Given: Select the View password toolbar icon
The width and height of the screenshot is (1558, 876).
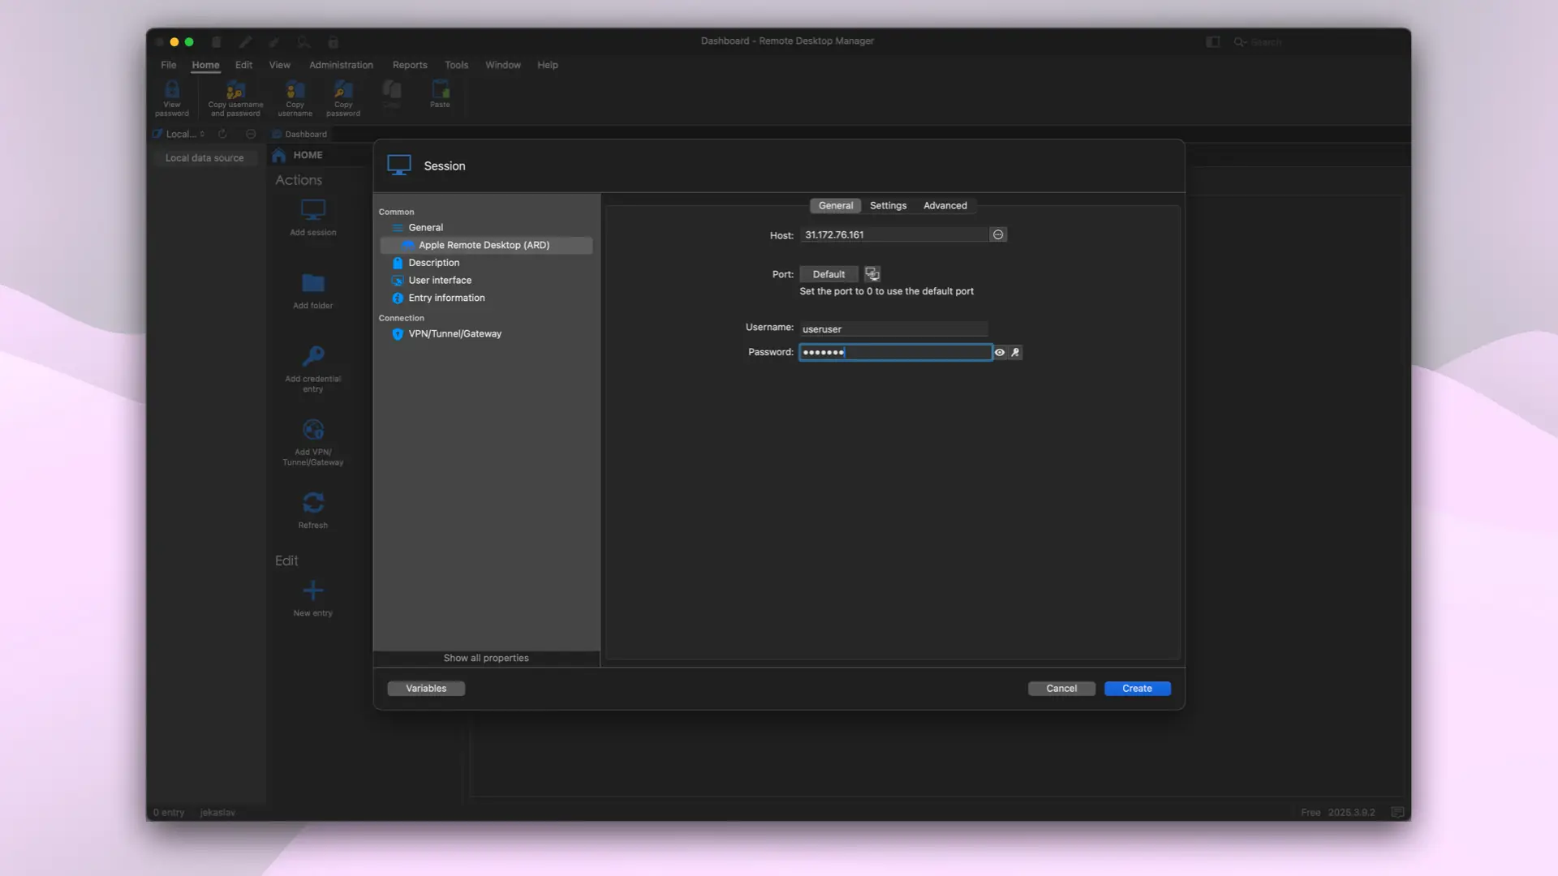Looking at the screenshot, I should (x=171, y=95).
